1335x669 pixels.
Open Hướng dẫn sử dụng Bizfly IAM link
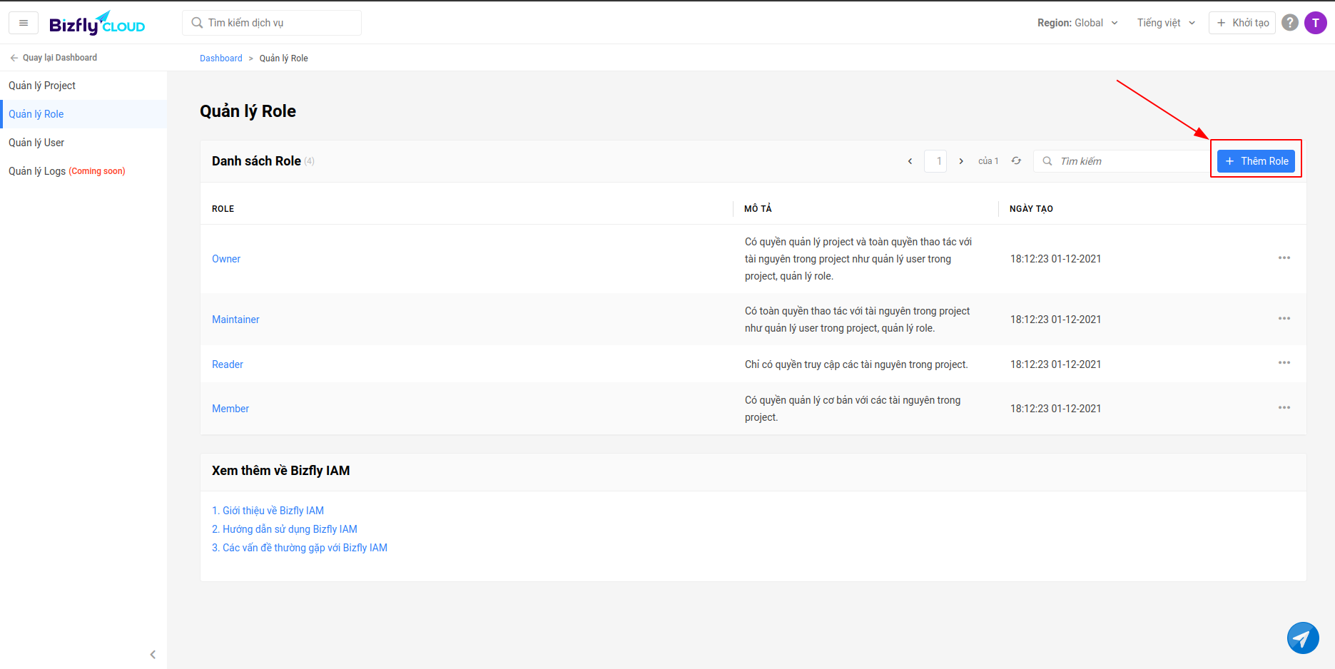coord(285,529)
